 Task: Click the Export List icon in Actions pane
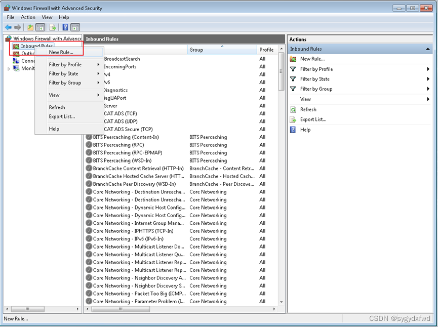(x=293, y=119)
